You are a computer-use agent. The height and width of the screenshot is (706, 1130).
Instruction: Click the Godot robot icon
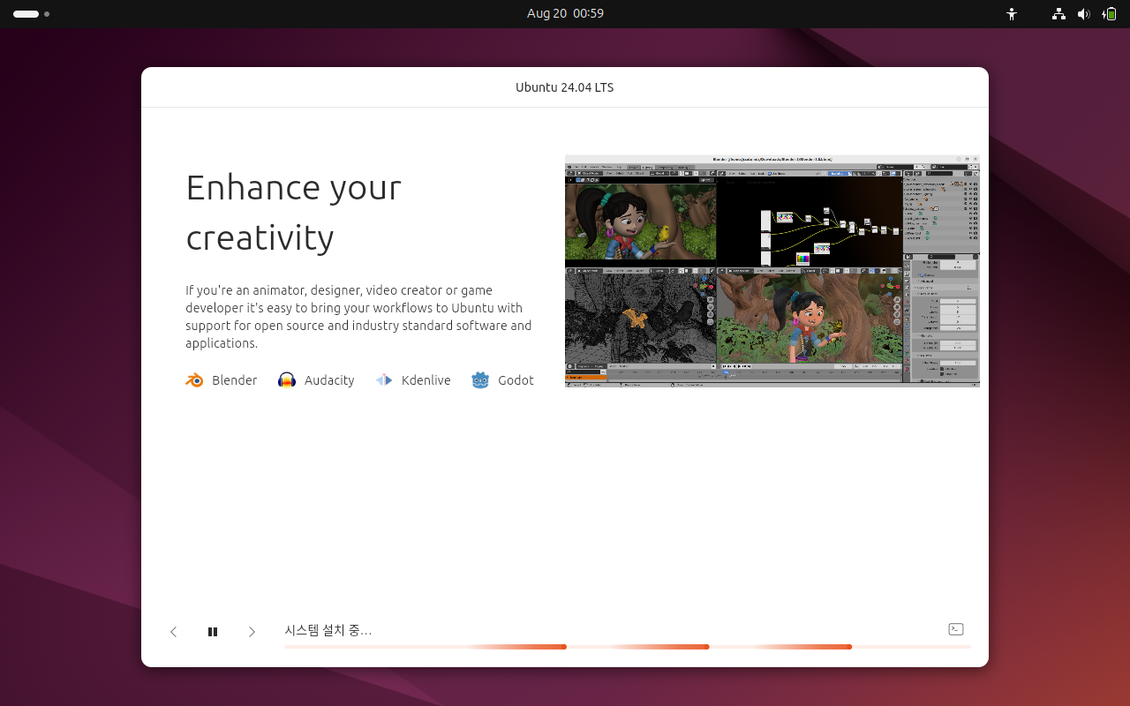480,380
